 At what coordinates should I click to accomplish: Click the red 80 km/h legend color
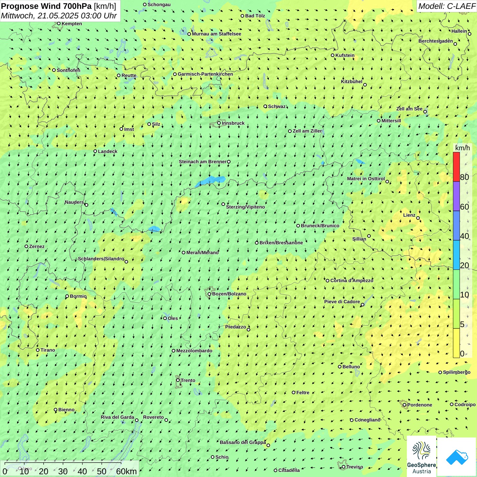(x=456, y=167)
